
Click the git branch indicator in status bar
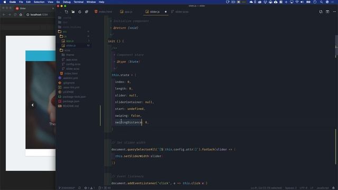pos(67,188)
